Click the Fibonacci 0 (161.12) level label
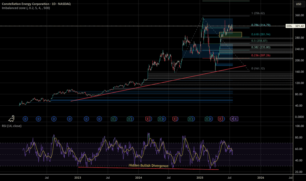 (258, 68)
